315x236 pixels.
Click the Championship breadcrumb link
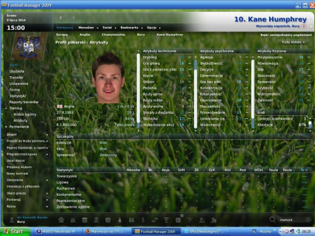113,35
